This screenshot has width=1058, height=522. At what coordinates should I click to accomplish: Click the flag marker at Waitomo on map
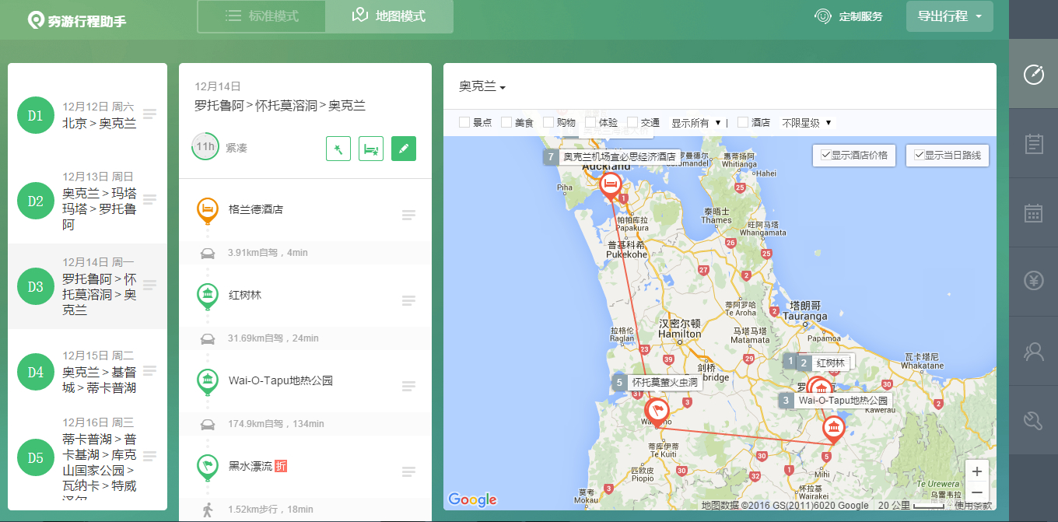click(658, 412)
